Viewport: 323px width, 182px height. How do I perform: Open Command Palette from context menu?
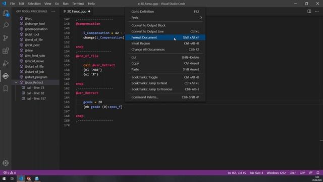[x=165, y=97]
